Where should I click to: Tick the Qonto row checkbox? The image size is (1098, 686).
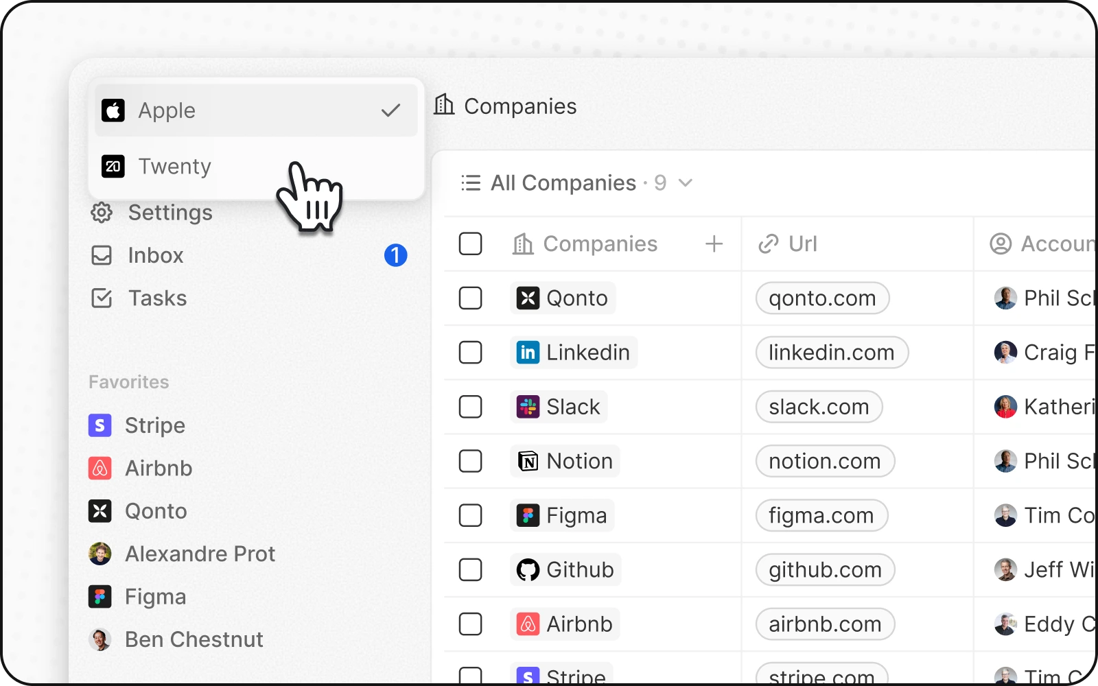(x=470, y=298)
